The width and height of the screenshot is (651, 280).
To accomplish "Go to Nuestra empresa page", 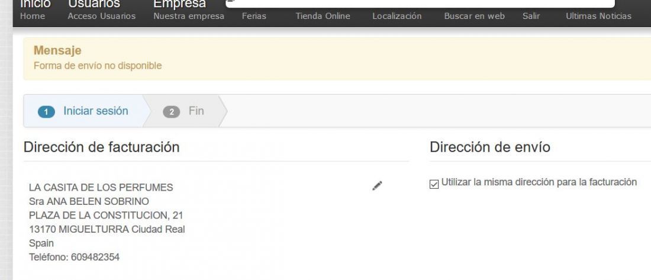I will [x=189, y=16].
